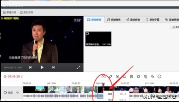The image size is (179, 102).
Task: Click the pencil edit icon in the timeline toolbar
Action: pyautogui.click(x=110, y=76)
